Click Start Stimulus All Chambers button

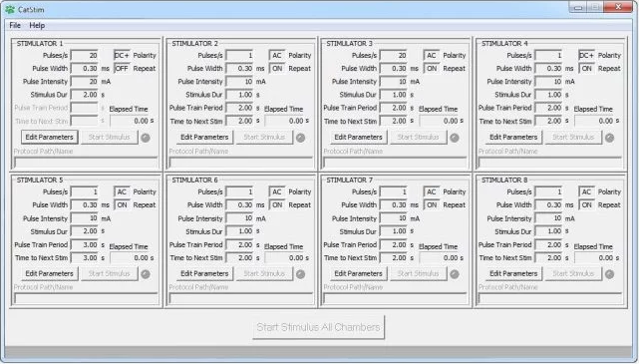coord(318,327)
